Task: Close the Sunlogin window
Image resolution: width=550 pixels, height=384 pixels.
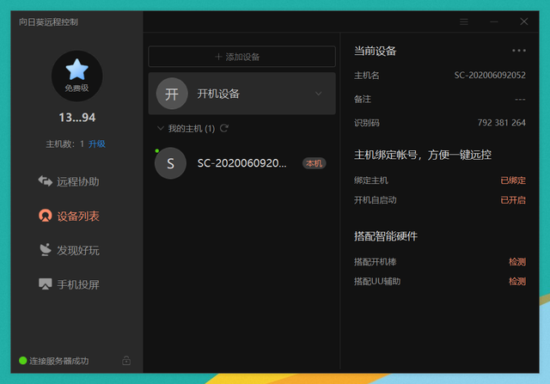Action: pyautogui.click(x=524, y=21)
